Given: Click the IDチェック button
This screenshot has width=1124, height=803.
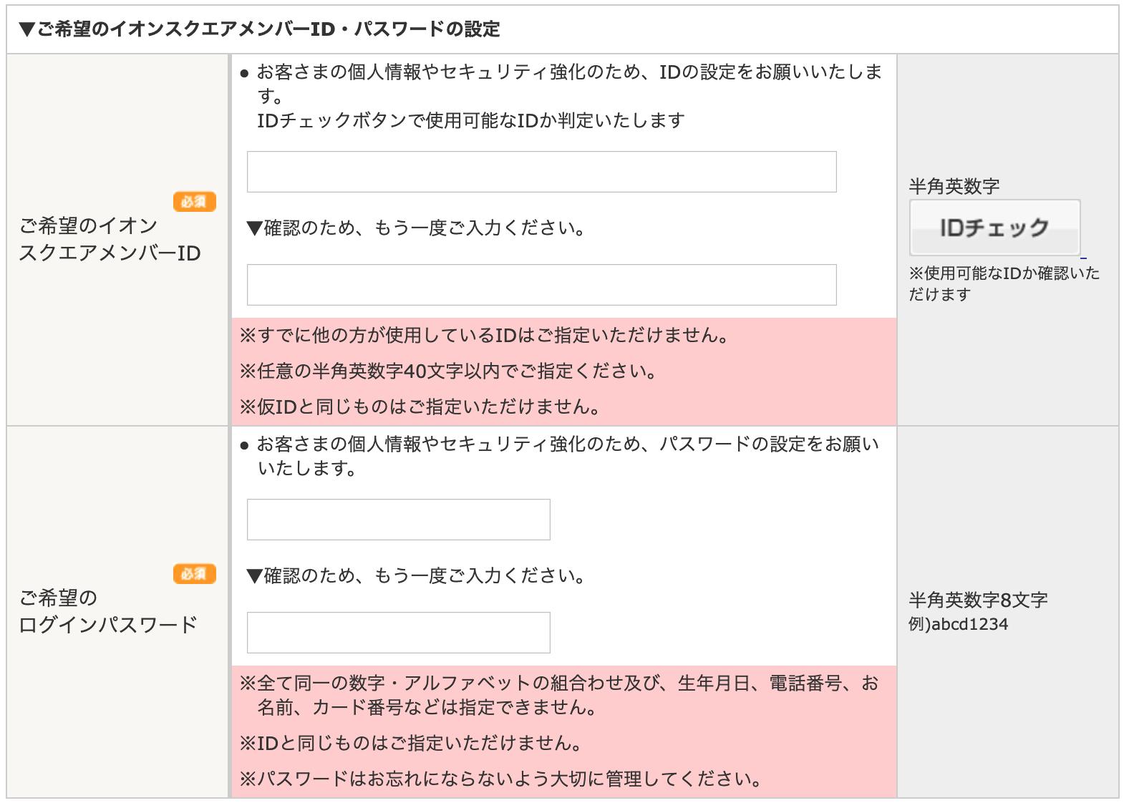Looking at the screenshot, I should 994,228.
